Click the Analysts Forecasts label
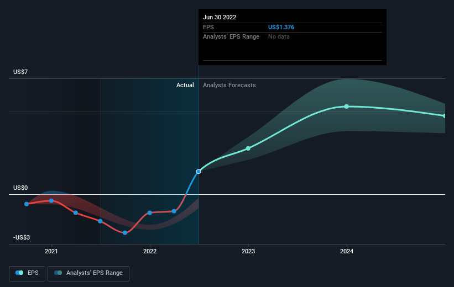Viewport: 454px width, 287px height. pyautogui.click(x=229, y=85)
